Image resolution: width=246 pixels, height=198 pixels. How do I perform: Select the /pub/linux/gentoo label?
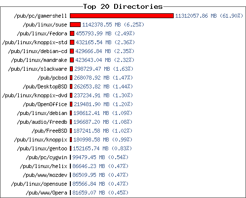42,149
